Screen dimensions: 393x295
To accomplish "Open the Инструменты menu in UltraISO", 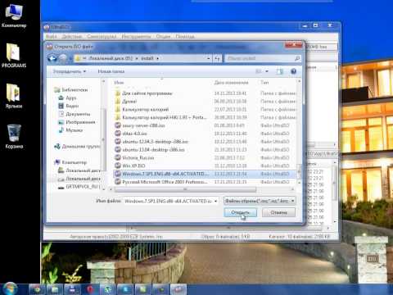I will coord(136,36).
